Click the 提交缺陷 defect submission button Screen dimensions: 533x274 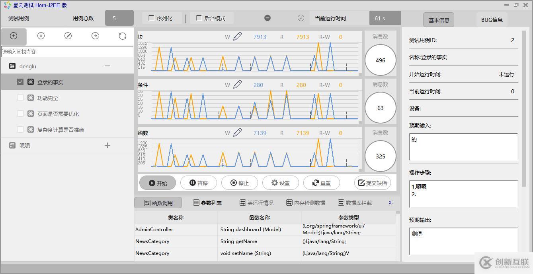click(373, 183)
